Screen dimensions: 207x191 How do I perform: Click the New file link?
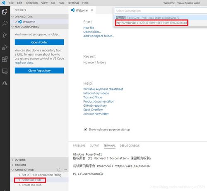[x=89, y=28]
